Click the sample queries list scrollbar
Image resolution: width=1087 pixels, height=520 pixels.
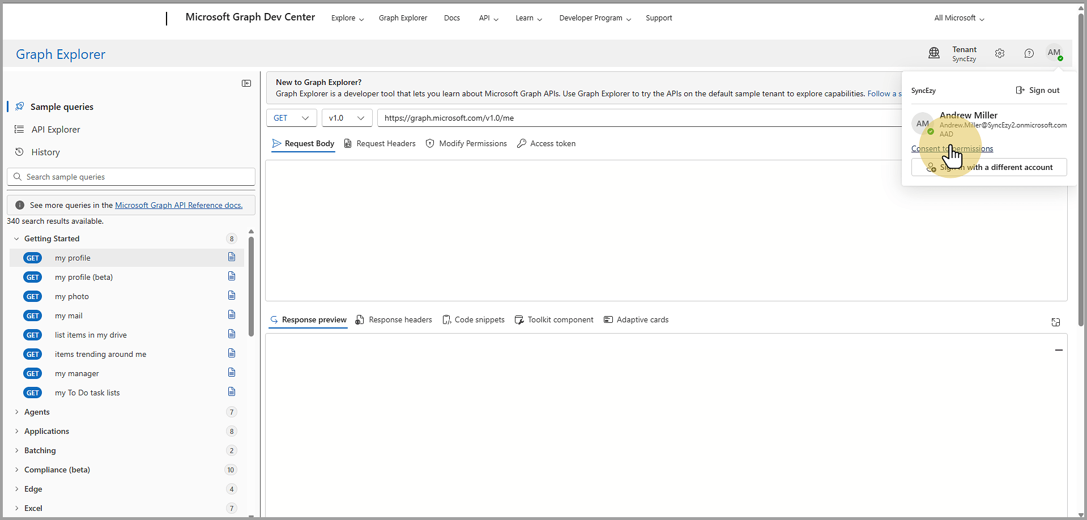pos(251,286)
